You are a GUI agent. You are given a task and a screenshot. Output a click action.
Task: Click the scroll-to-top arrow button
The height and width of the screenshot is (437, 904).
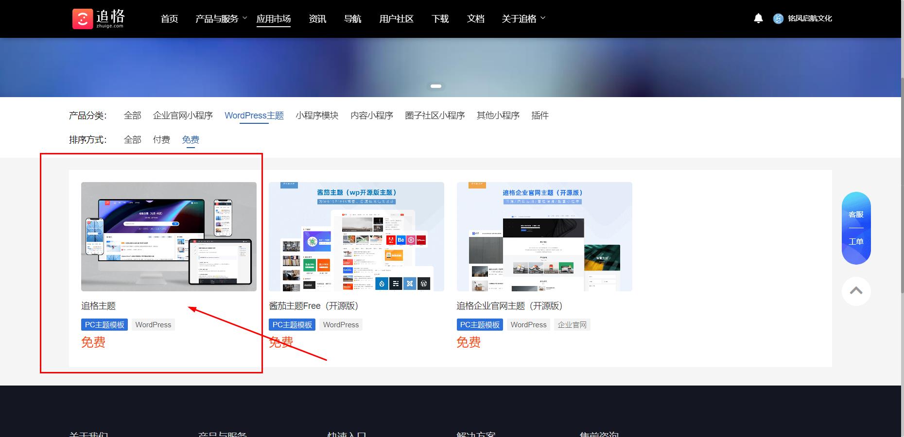pyautogui.click(x=856, y=291)
